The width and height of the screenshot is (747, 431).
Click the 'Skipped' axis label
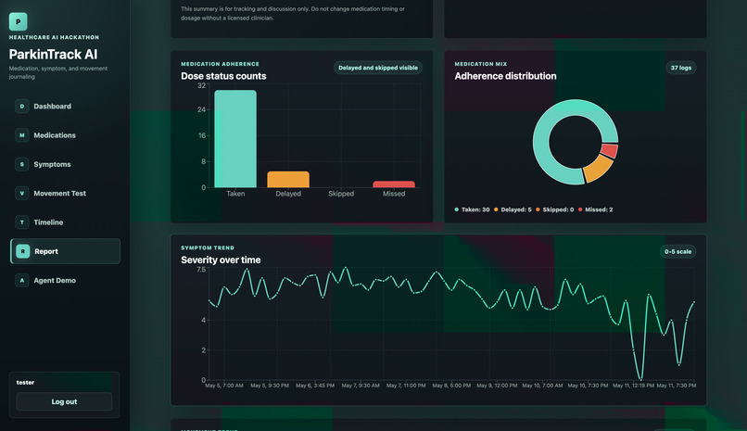[341, 194]
